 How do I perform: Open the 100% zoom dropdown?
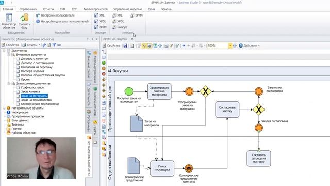(x=230, y=46)
